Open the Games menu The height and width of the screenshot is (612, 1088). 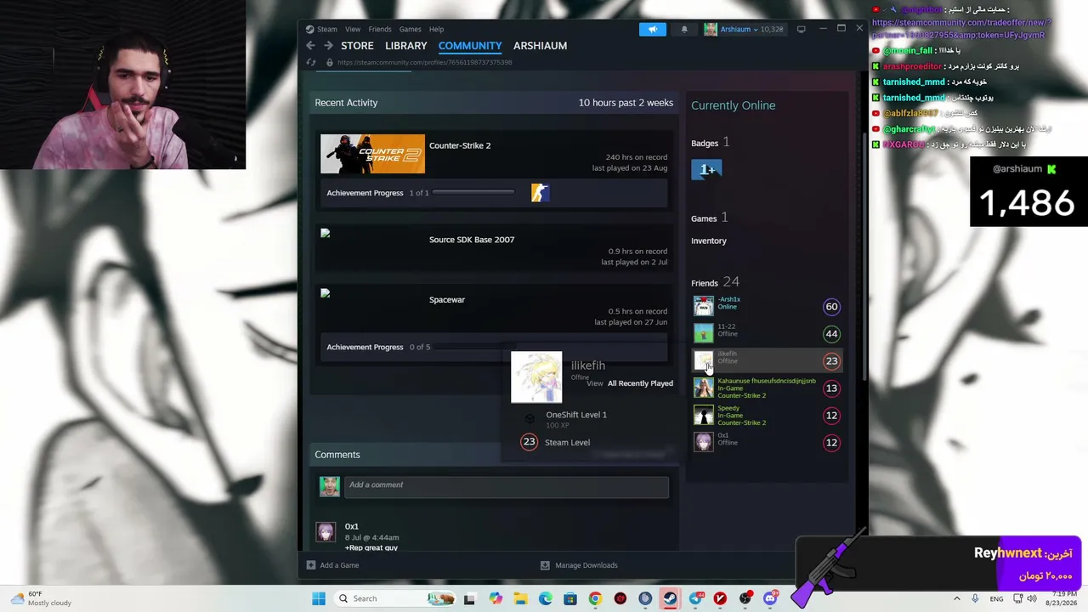[410, 29]
